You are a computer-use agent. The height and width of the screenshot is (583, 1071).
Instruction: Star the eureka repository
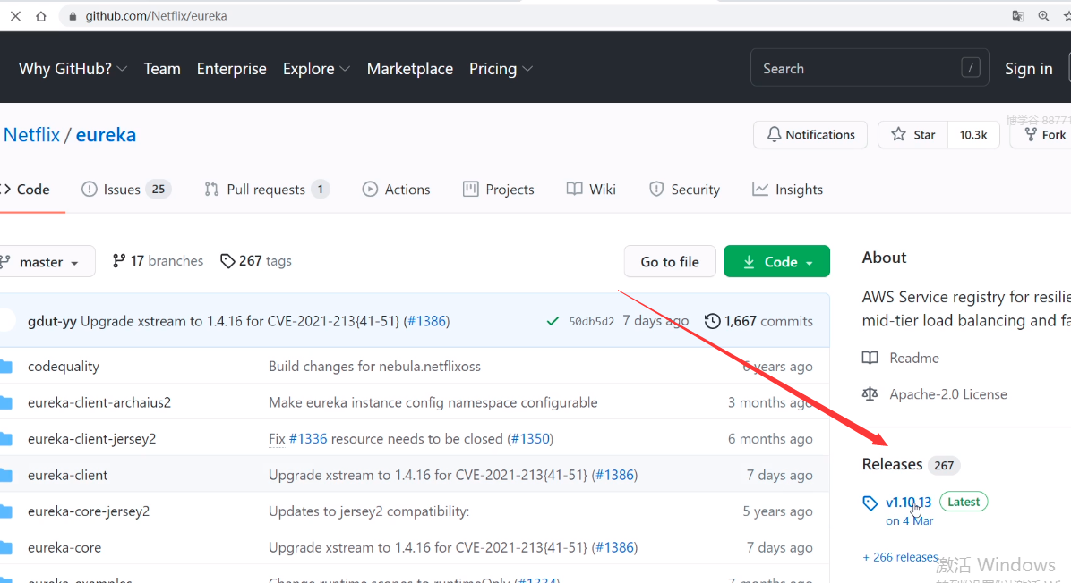pos(913,135)
